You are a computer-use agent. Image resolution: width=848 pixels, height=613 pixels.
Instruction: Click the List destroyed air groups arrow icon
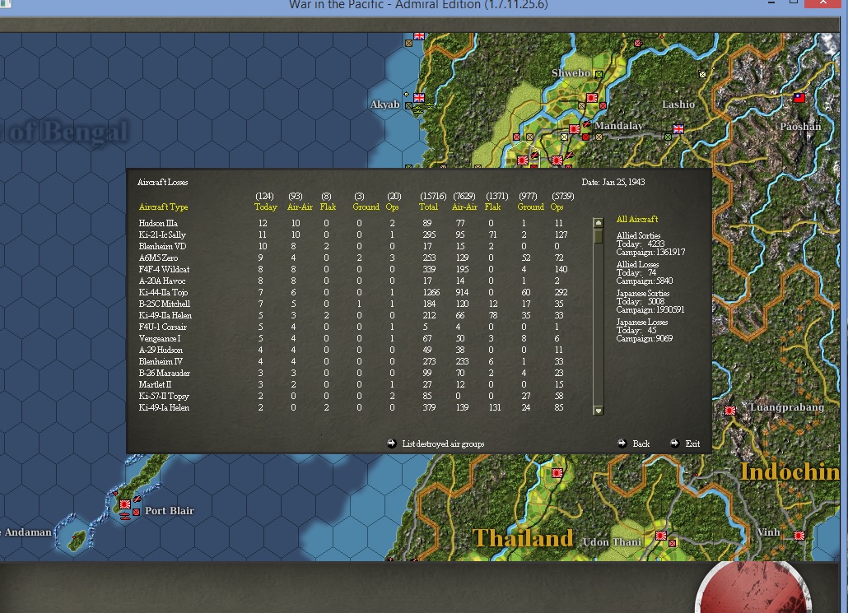pyautogui.click(x=392, y=443)
